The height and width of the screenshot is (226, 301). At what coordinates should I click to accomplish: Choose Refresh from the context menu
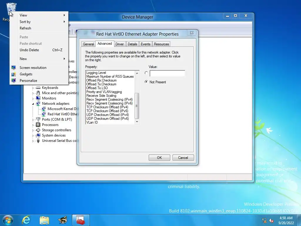(39, 28)
